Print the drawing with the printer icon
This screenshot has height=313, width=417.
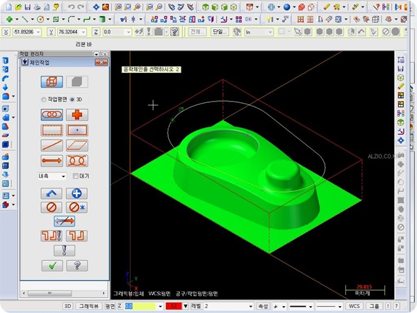click(x=38, y=7)
